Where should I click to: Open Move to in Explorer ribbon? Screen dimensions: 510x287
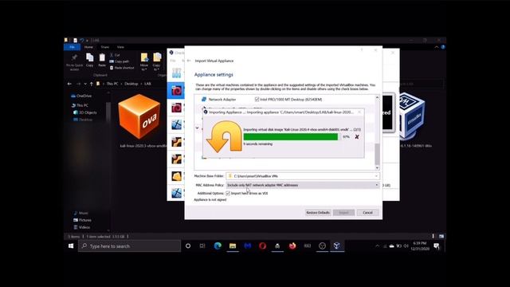tap(144, 62)
